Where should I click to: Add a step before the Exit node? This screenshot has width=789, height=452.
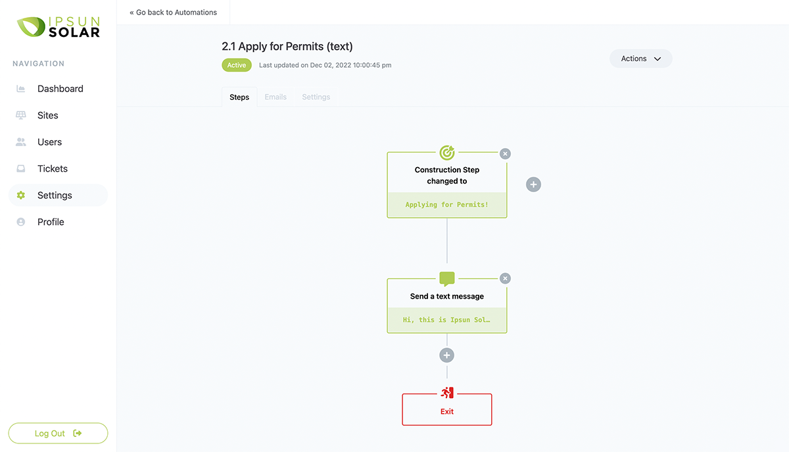coord(447,355)
